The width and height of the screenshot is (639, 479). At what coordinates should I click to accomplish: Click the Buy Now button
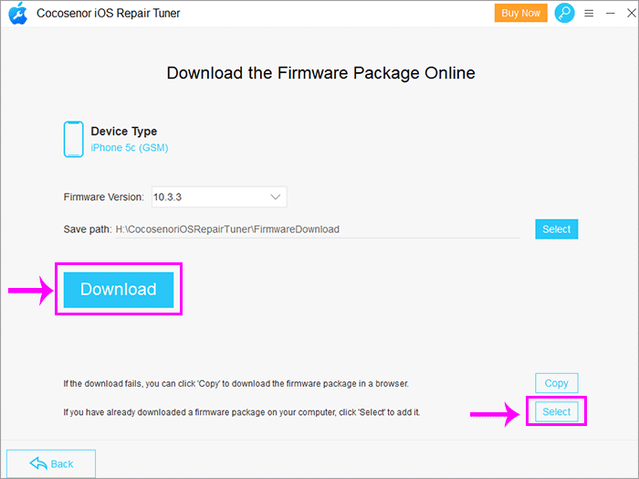click(521, 13)
